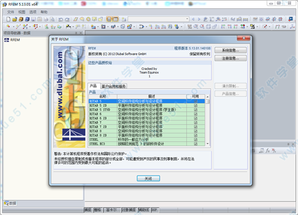Viewport: 298px width, 215px height.
Task: Click the previous load case left arrow
Action: [x=193, y=19]
